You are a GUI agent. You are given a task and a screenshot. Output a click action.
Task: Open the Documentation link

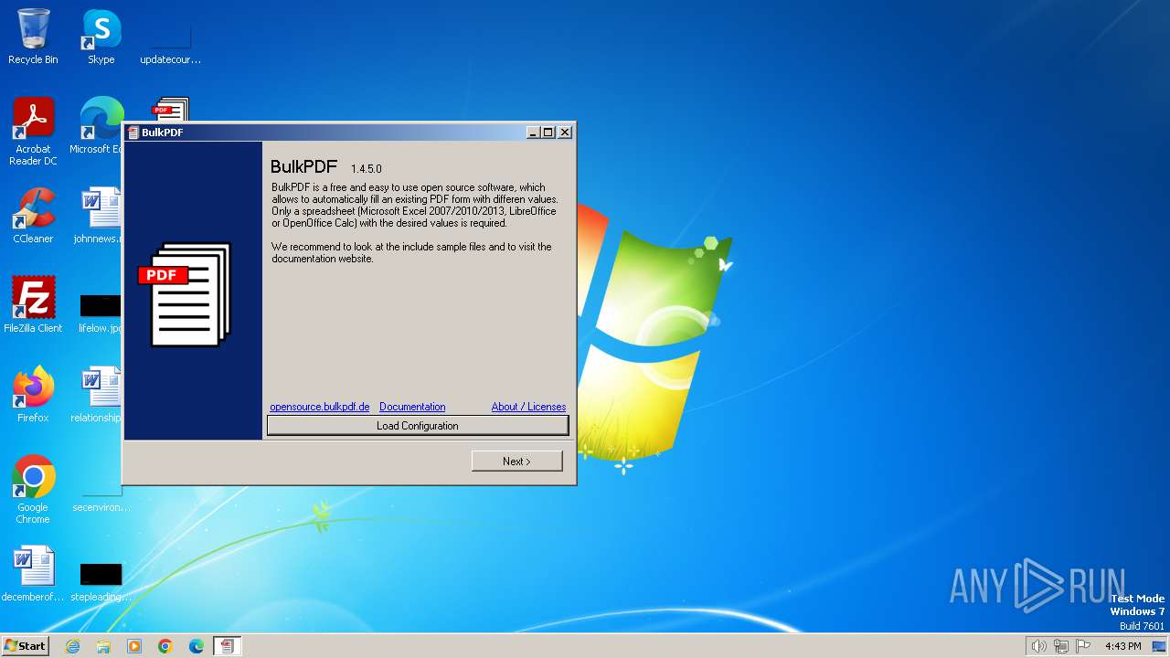(412, 407)
